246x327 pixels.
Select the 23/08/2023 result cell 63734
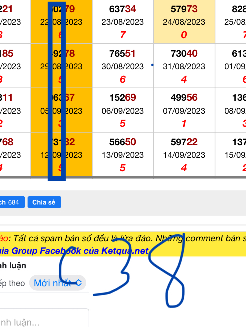[123, 22]
